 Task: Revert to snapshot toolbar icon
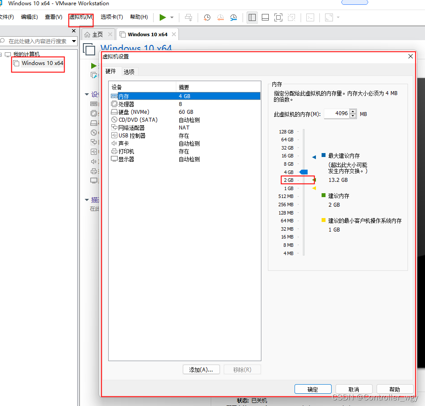[220, 17]
